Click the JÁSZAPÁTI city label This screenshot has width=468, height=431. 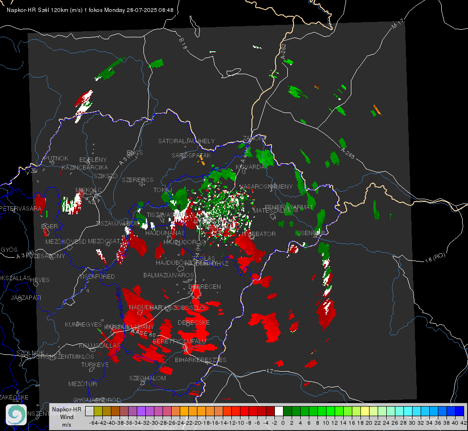pyautogui.click(x=26, y=297)
